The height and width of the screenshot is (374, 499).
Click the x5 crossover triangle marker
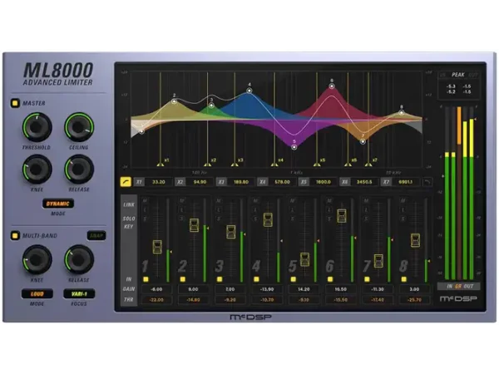pos(317,165)
